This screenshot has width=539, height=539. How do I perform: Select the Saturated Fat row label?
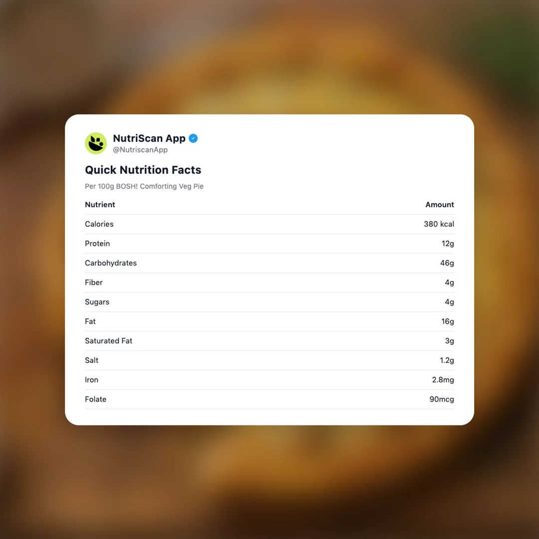(108, 341)
